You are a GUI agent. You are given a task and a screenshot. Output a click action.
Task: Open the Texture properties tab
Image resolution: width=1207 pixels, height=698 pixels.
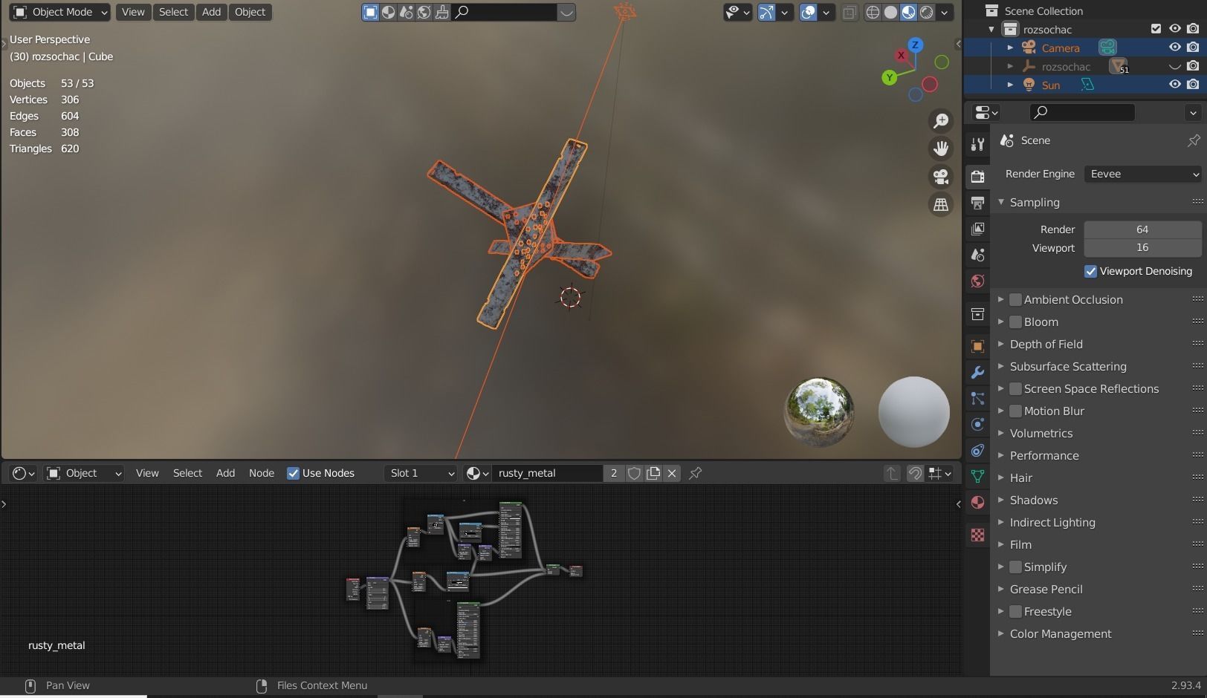977,535
